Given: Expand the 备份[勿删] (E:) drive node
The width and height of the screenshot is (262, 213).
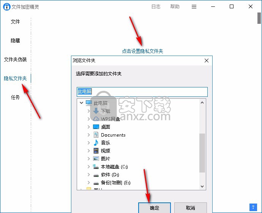Looking at the screenshot, I should coord(89,182).
